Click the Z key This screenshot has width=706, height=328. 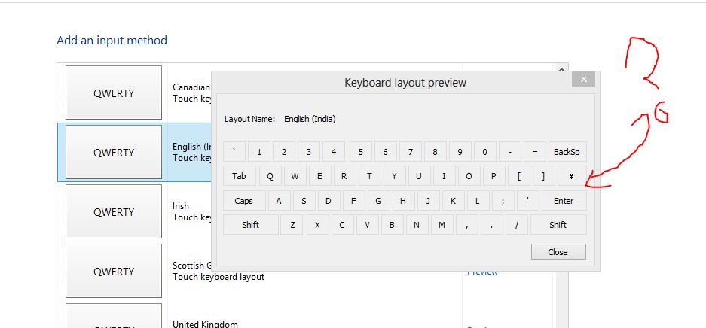pyautogui.click(x=292, y=225)
